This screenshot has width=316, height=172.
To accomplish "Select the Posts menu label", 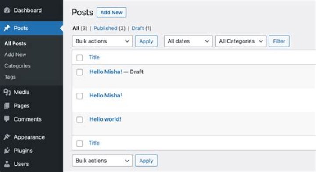I will point(21,28).
